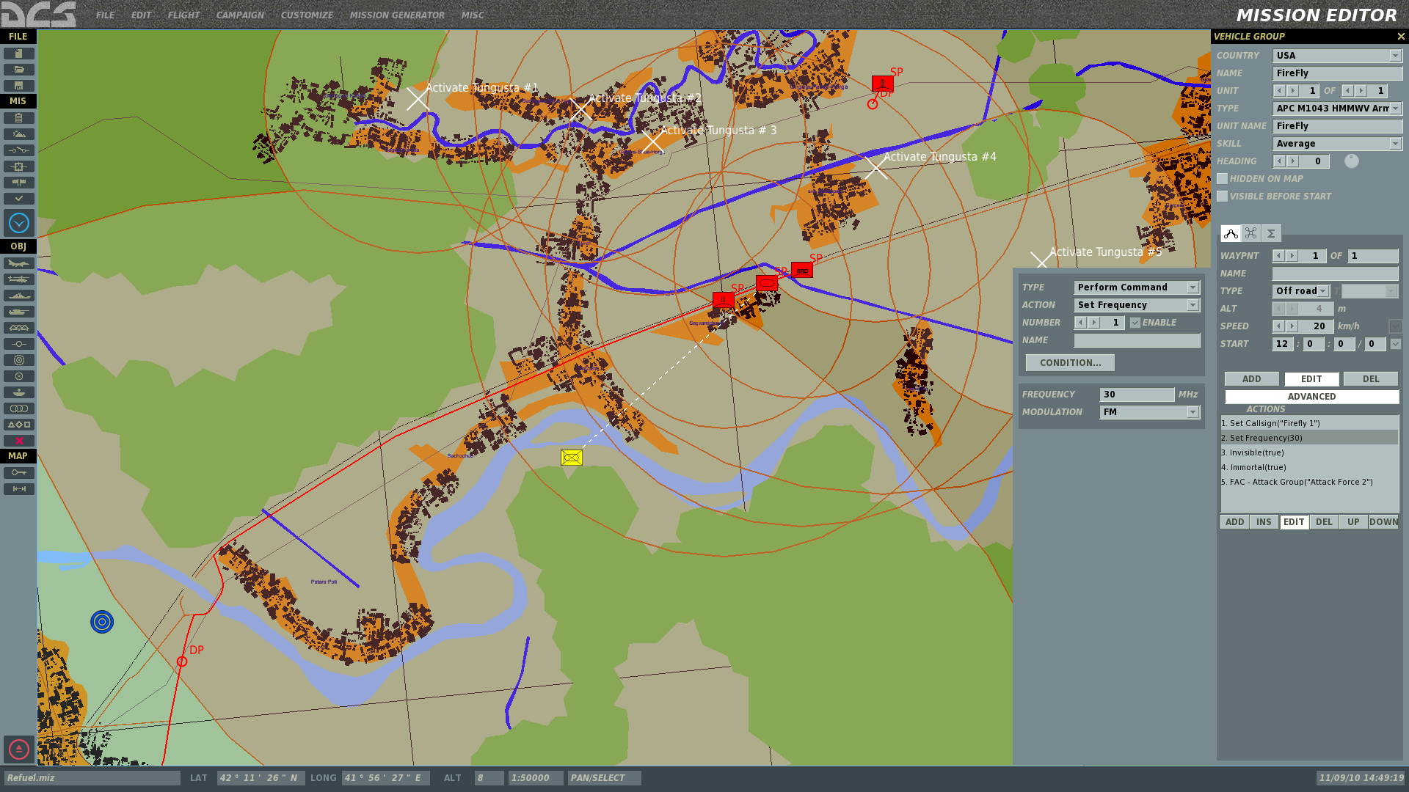Toggle the checkbox next to Speed km/h
Image resolution: width=1409 pixels, height=792 pixels.
click(1395, 326)
